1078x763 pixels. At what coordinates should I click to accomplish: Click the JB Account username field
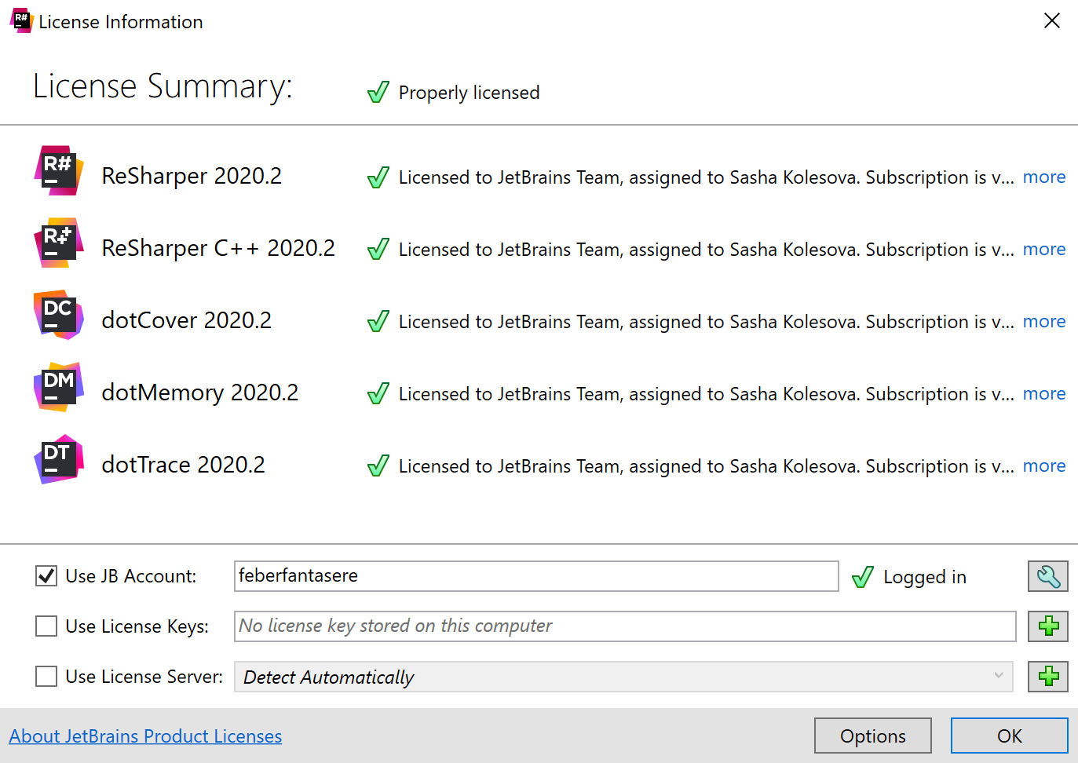pos(536,576)
